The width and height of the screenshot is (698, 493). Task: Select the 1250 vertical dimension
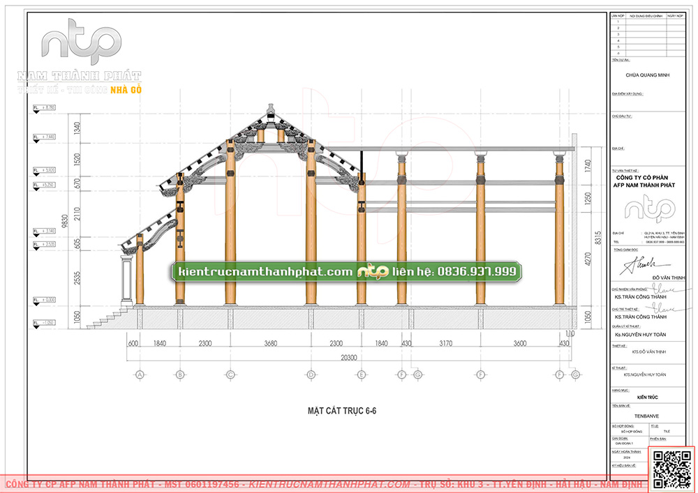click(x=588, y=199)
